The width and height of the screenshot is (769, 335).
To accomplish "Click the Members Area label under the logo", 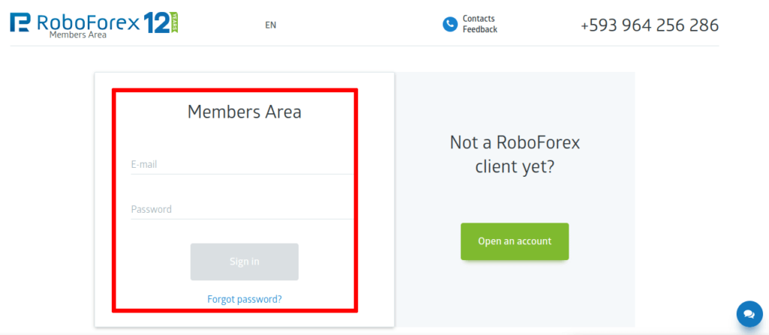I will [x=77, y=34].
